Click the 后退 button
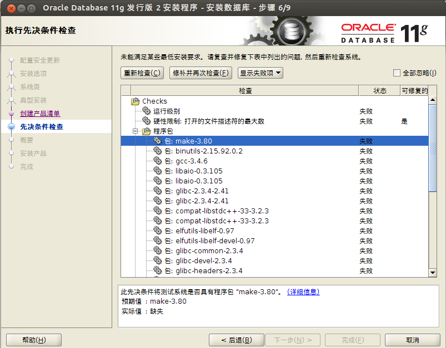The width and height of the screenshot is (446, 348). 237,340
